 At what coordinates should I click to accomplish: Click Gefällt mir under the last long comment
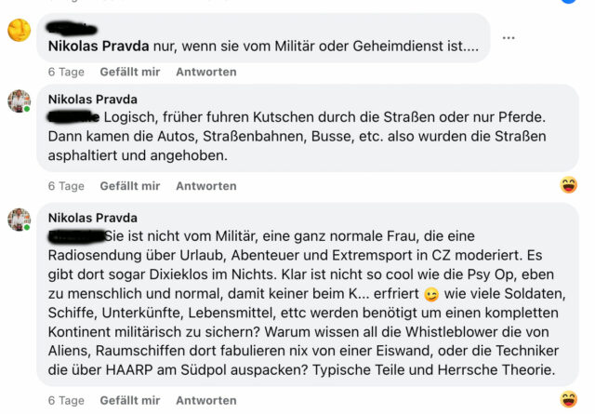click(130, 400)
